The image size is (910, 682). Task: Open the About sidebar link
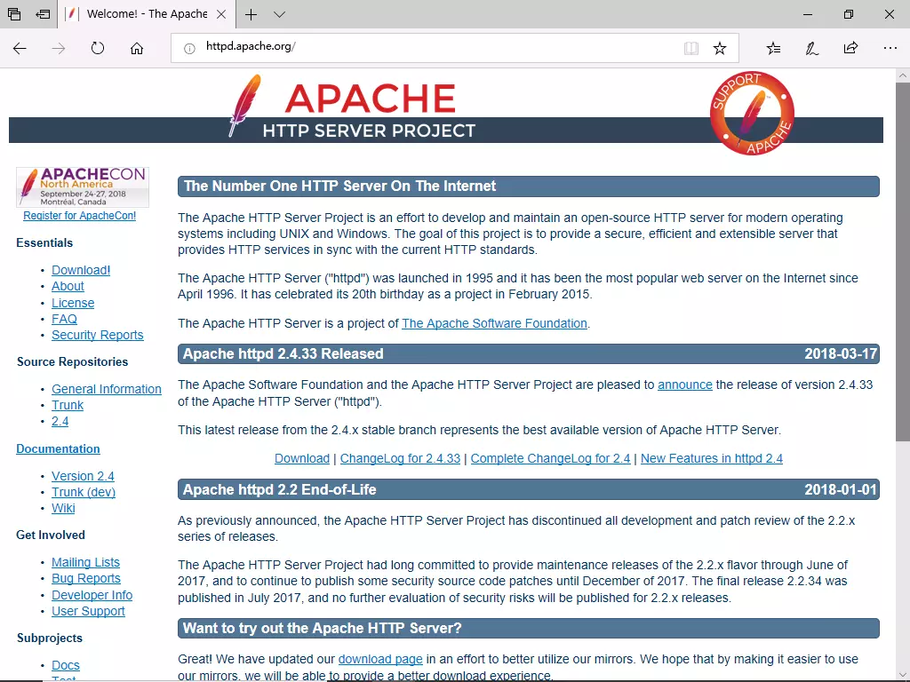(x=68, y=287)
